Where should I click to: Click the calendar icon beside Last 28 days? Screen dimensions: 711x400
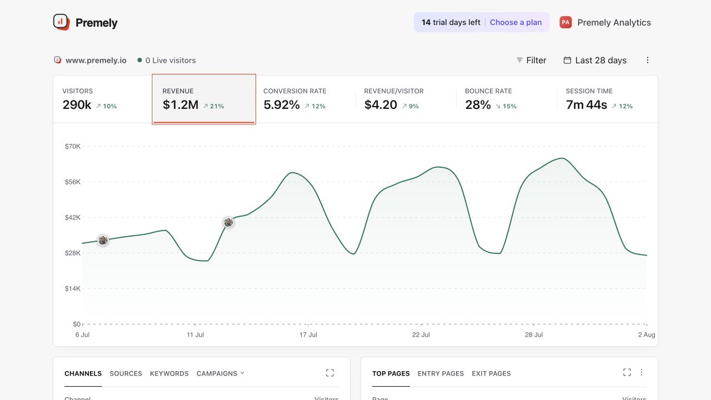pos(567,60)
